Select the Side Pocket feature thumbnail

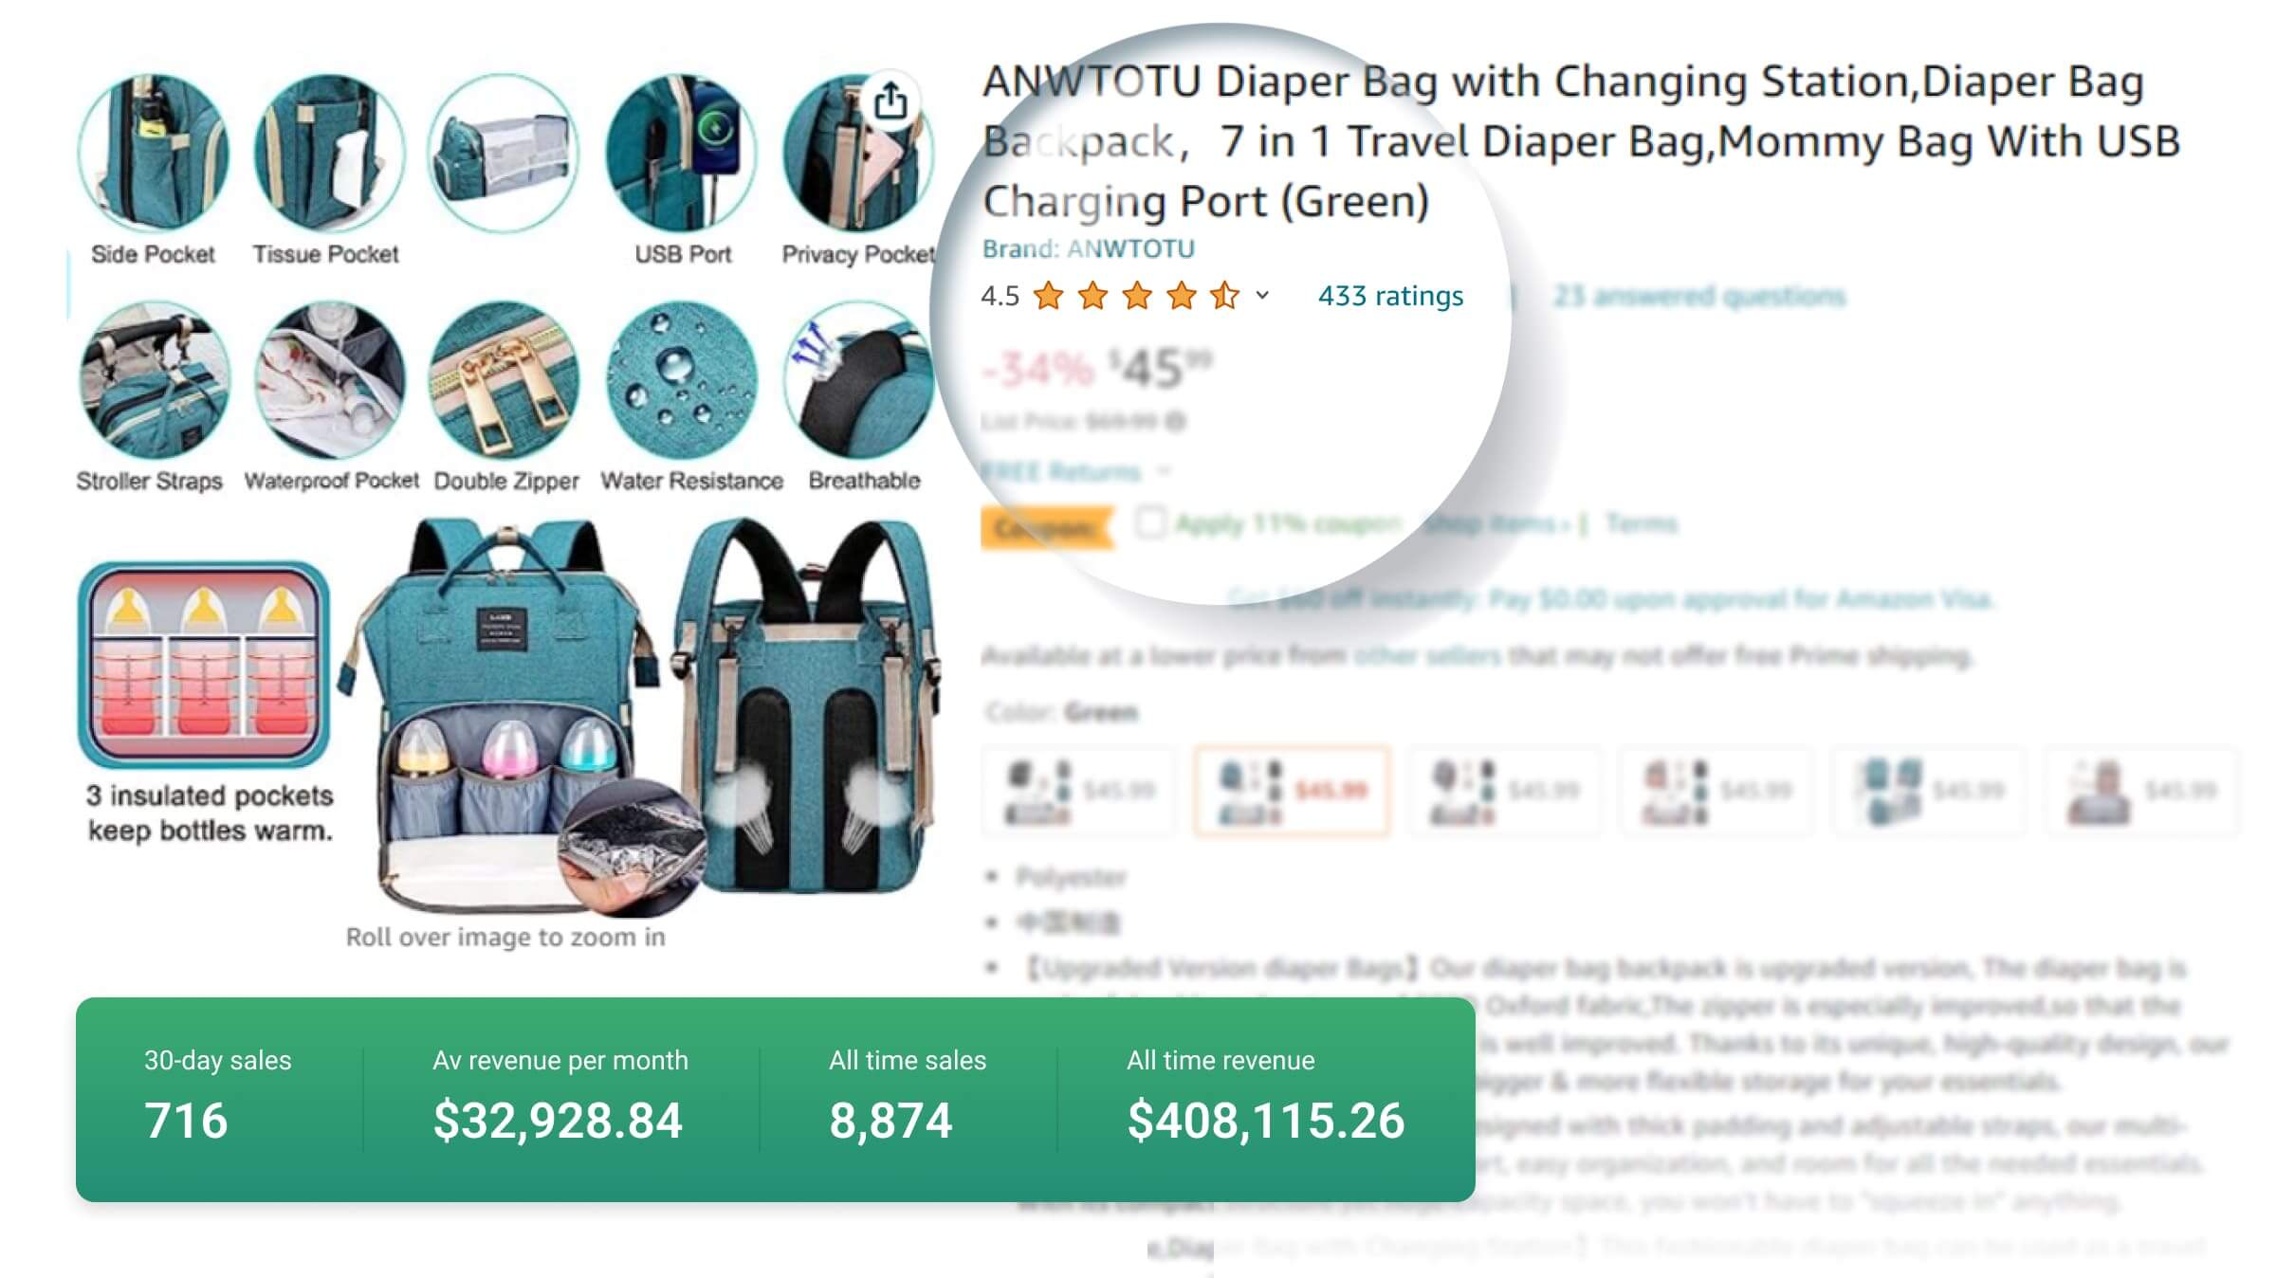point(153,154)
